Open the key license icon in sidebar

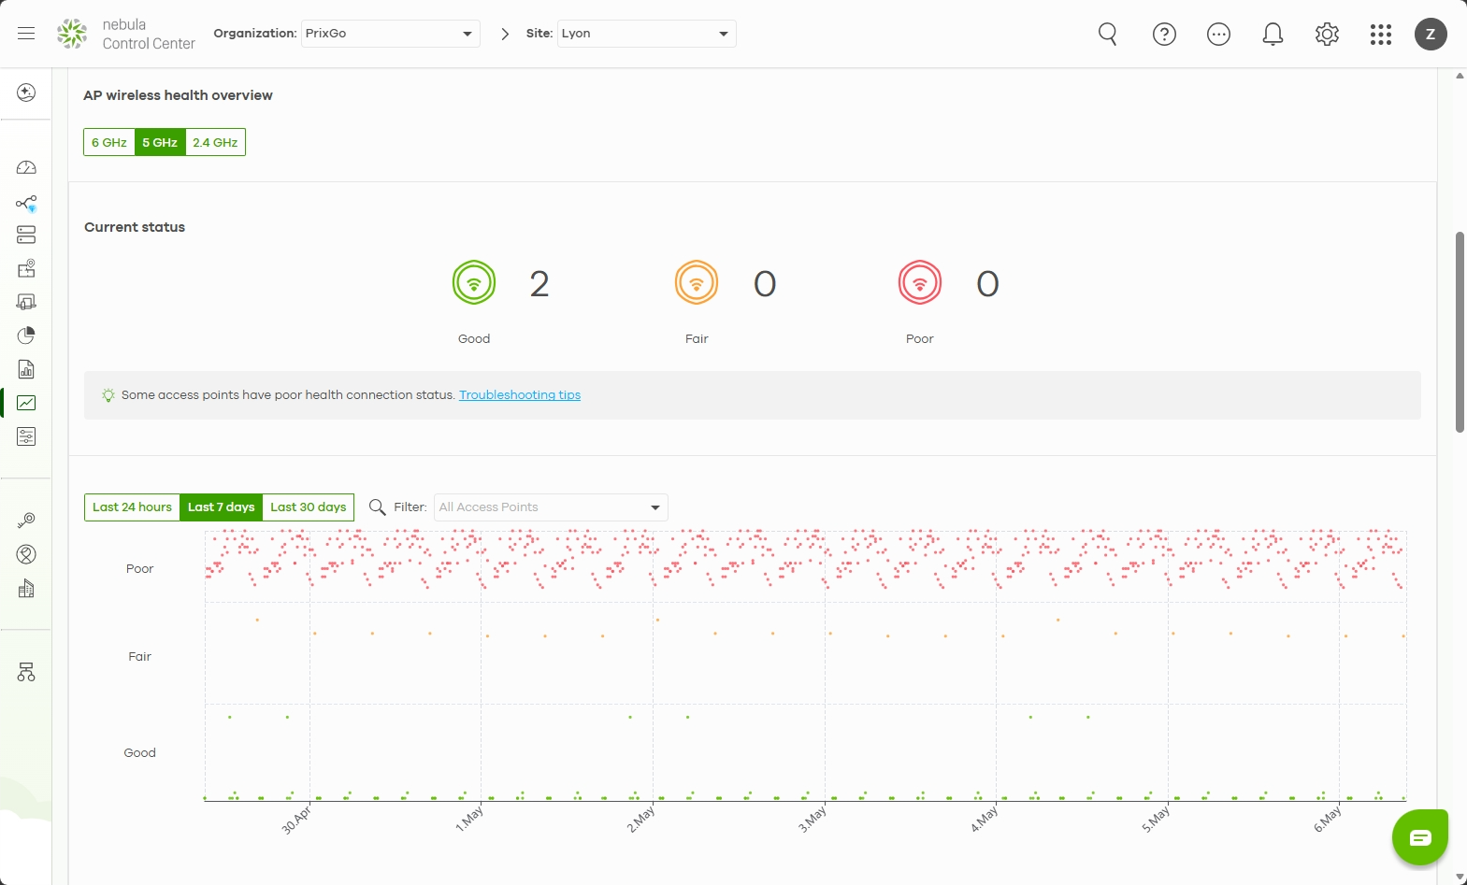(x=26, y=521)
